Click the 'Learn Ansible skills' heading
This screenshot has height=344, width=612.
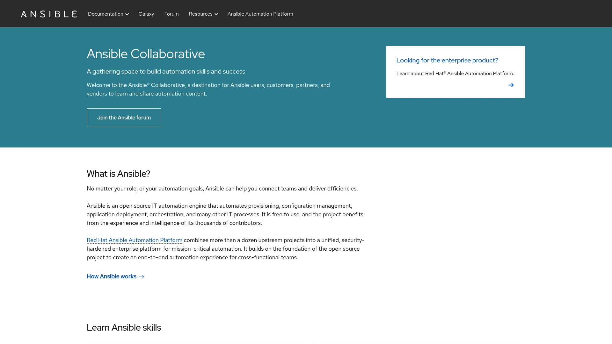[x=124, y=327]
